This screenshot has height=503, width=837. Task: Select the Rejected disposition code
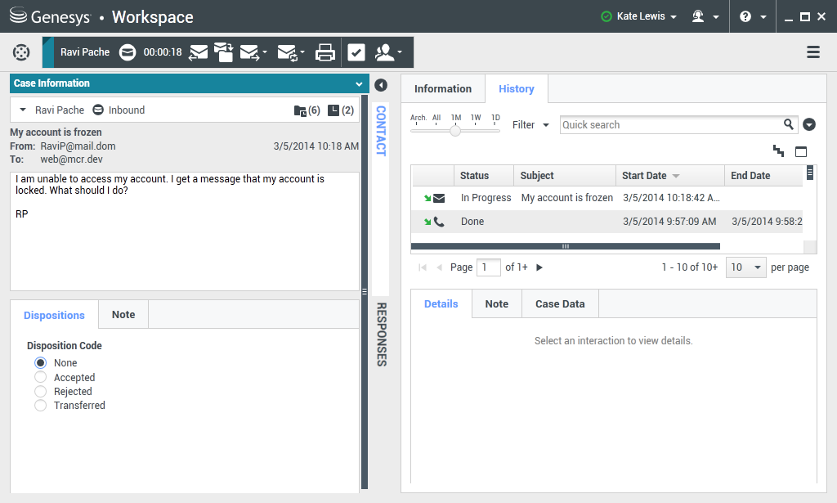41,392
